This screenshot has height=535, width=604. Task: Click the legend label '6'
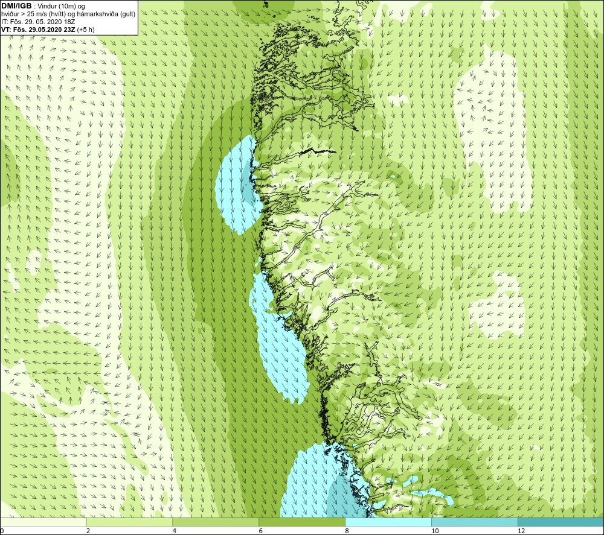(261, 531)
